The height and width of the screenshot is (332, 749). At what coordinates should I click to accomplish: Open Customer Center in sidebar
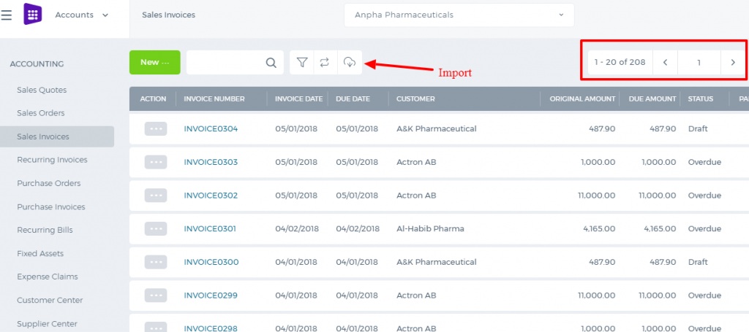[x=50, y=300]
